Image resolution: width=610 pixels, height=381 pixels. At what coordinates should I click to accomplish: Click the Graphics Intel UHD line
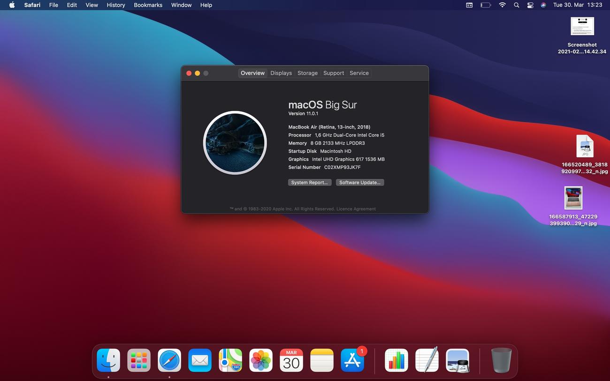pyautogui.click(x=336, y=159)
